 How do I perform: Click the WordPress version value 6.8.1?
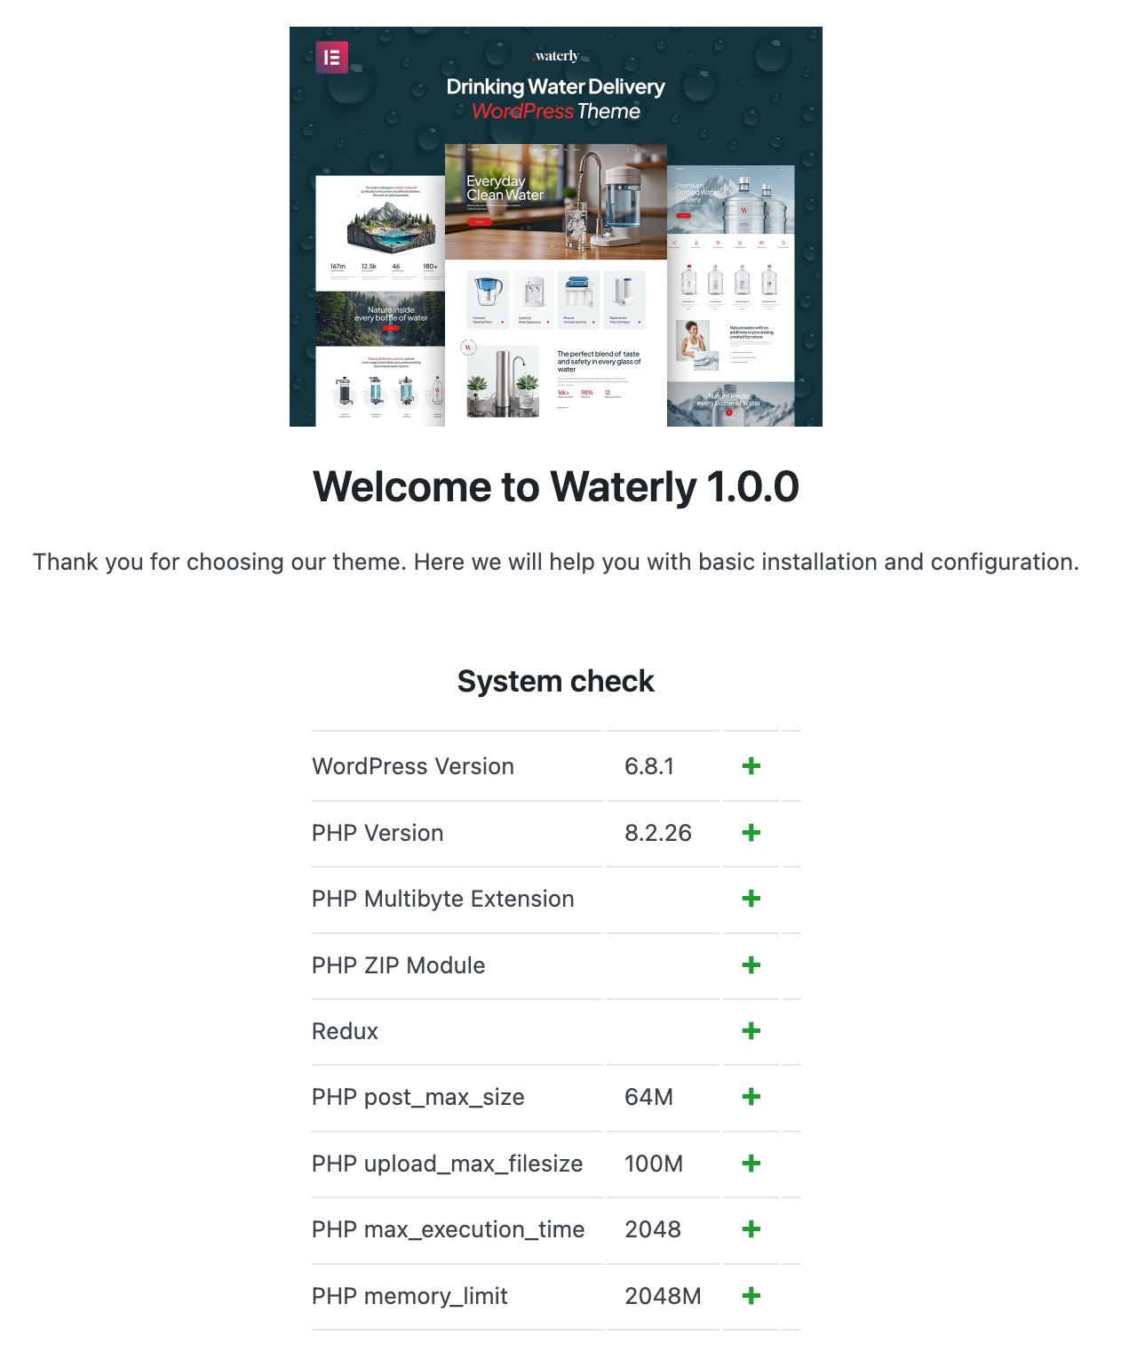pos(649,766)
